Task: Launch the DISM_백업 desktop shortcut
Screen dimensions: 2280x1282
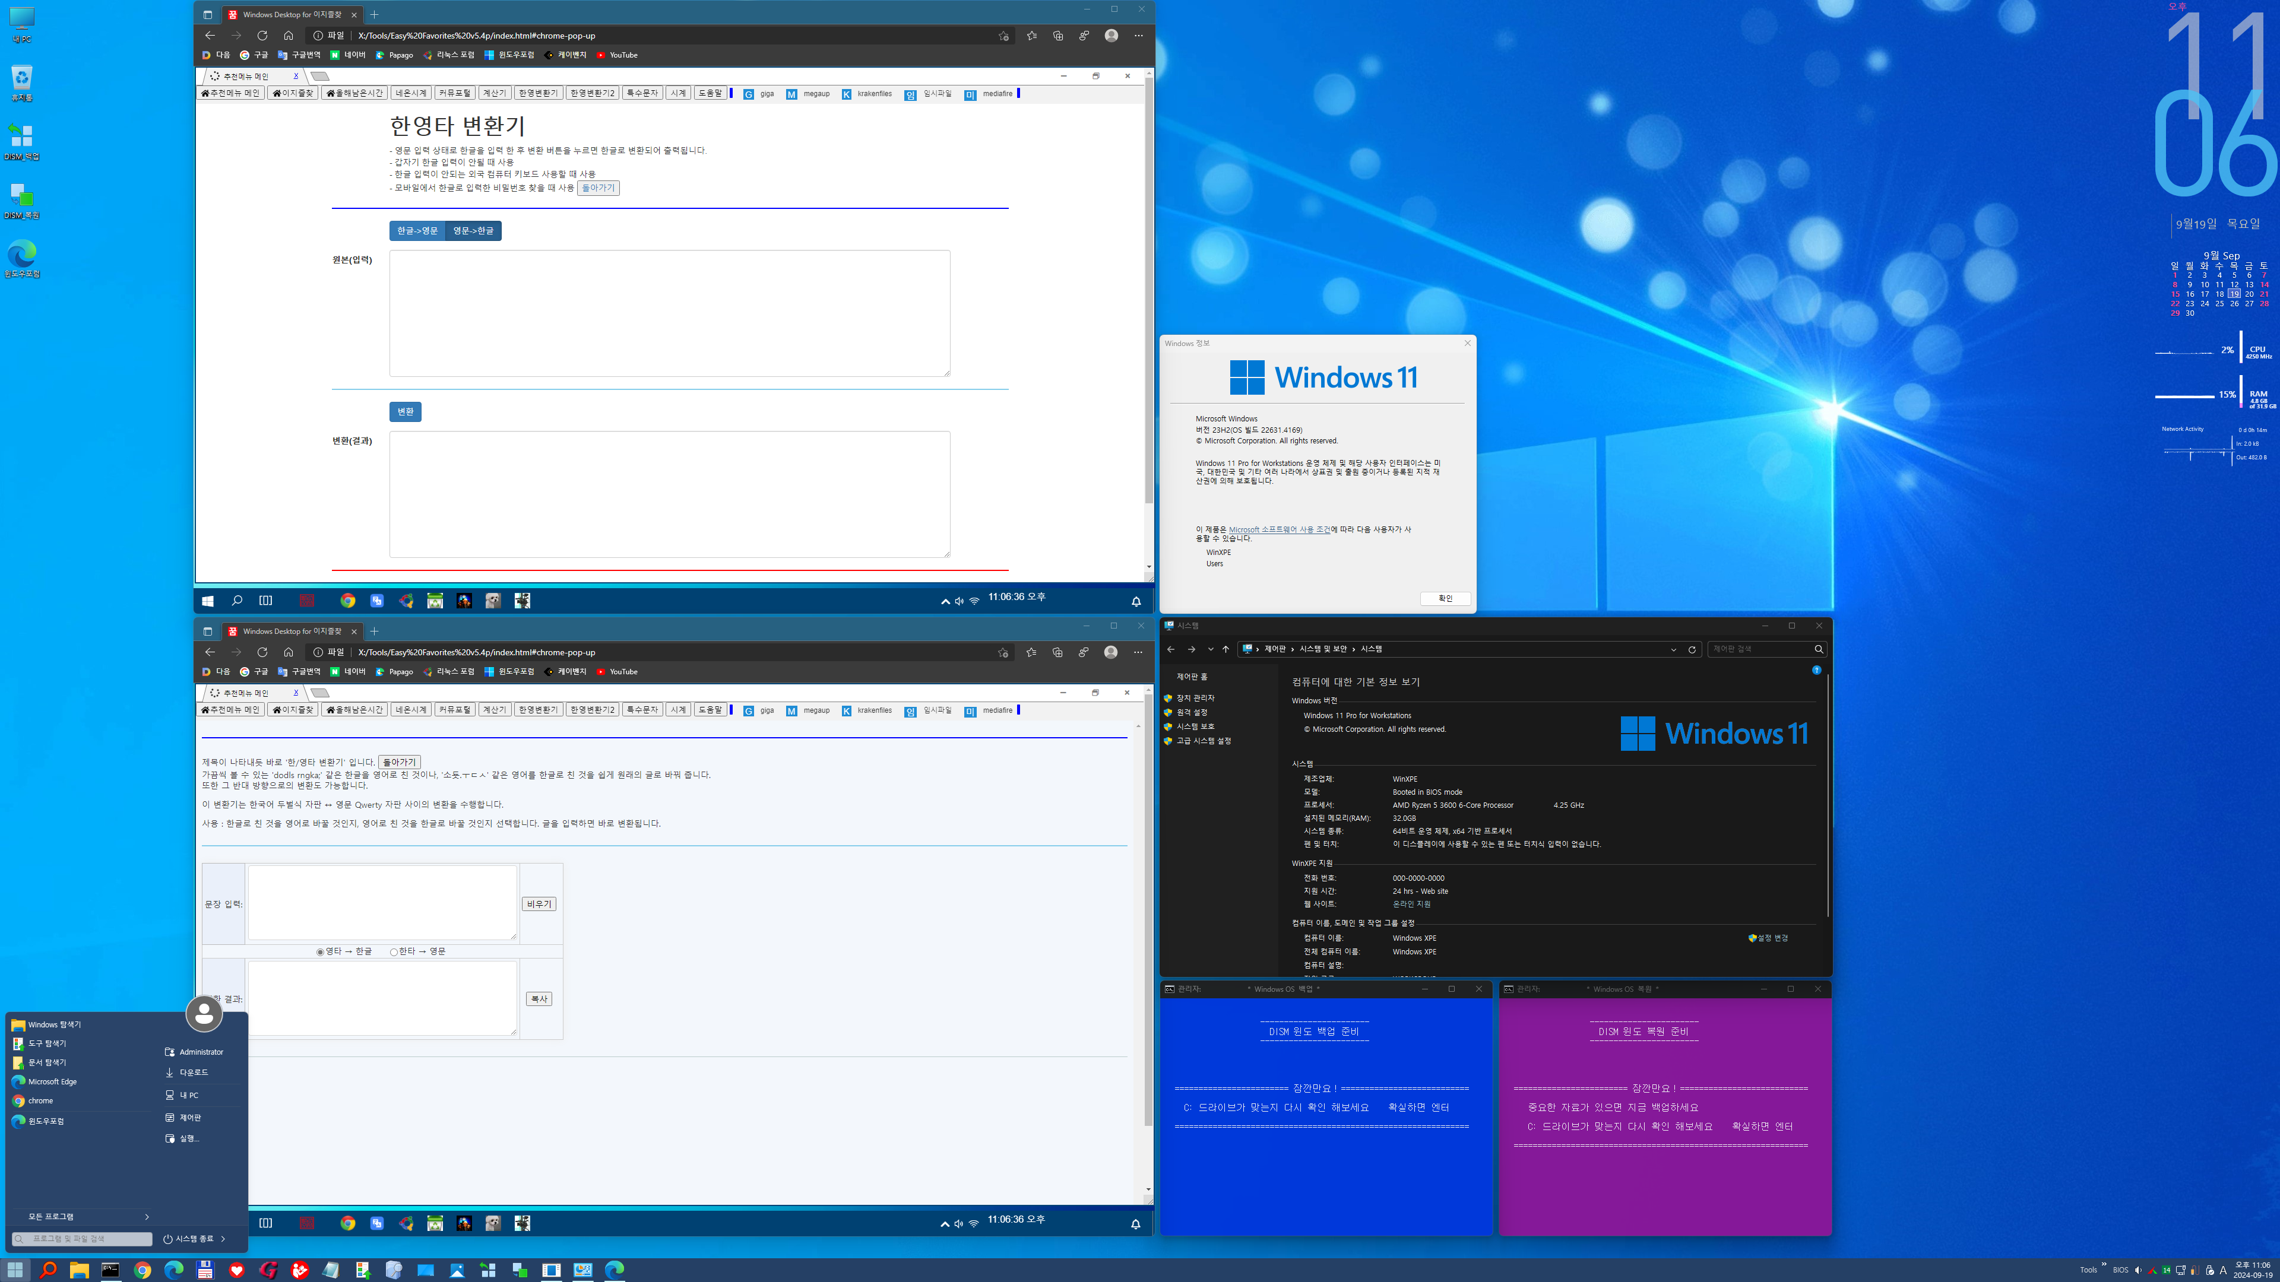Action: pos(21,142)
